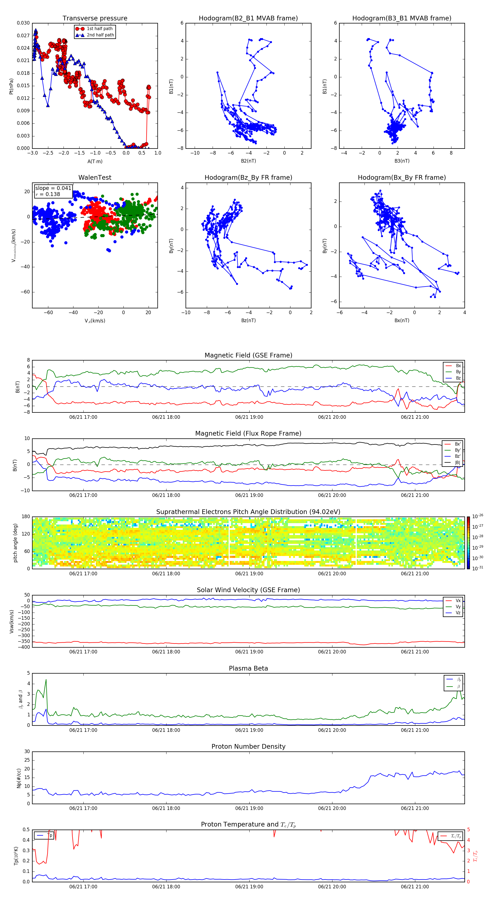Select the "βp and β" y-axis label
Viewport: 497px width, 911px height.
coord(20,700)
